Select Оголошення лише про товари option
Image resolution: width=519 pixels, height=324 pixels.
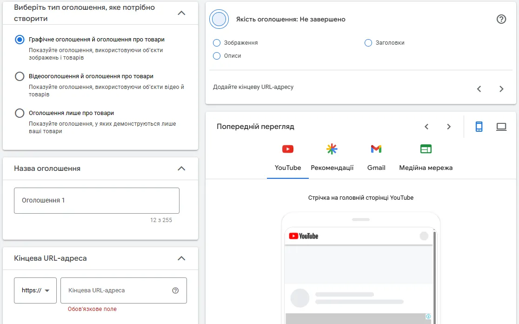click(20, 113)
